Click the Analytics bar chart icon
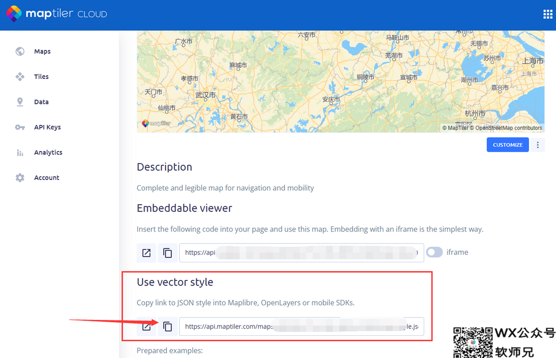The width and height of the screenshot is (556, 358). click(20, 153)
